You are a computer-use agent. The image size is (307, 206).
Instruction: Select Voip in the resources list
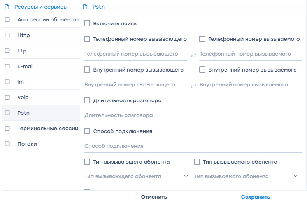click(x=23, y=98)
